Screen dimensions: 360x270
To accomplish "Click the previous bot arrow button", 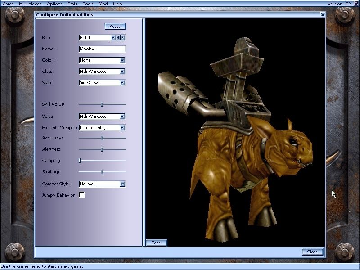I will click(x=118, y=38).
